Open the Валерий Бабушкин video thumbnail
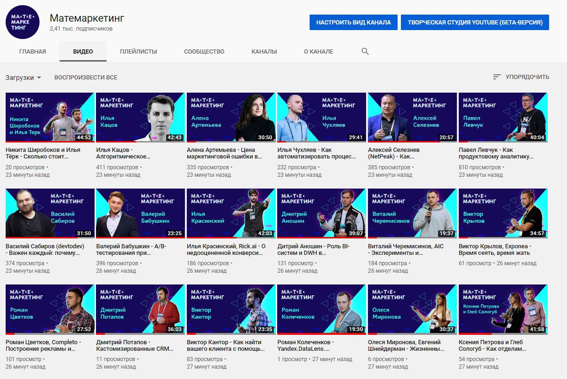 pyautogui.click(x=140, y=213)
